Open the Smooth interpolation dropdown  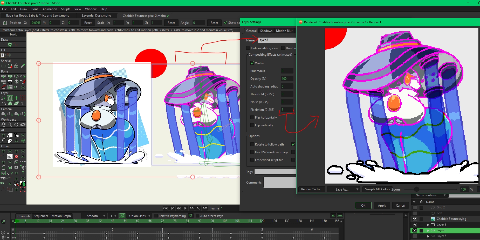coord(94,216)
